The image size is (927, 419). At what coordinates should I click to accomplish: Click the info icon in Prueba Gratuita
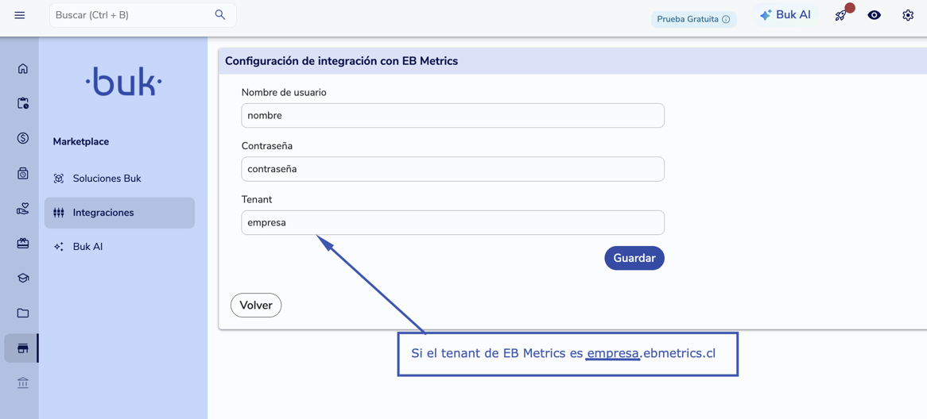click(x=726, y=19)
